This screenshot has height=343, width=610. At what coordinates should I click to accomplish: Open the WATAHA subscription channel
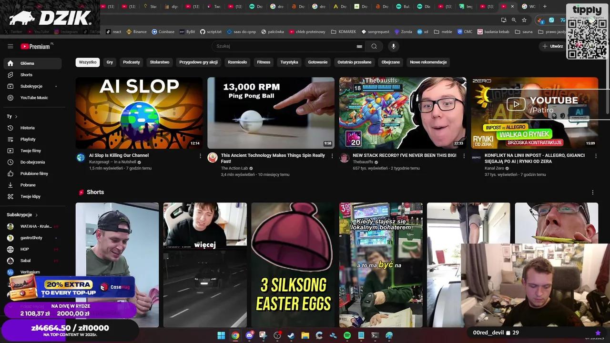coord(32,226)
